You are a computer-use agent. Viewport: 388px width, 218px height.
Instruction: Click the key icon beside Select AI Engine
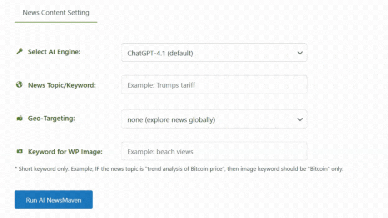point(20,51)
